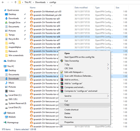Click the Music note icon
Viewport: 140px width, 131px height.
pos(7,83)
